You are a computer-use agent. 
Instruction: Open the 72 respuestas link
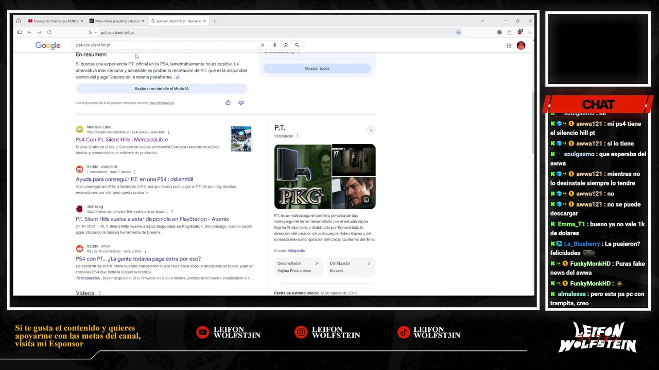point(88,278)
